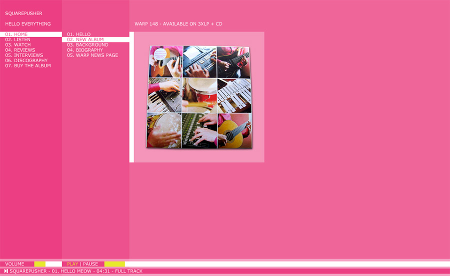This screenshot has height=276, width=450.
Task: Click WARP 148 - AVAILABLE ON 3XLP + CD text
Action: [178, 24]
